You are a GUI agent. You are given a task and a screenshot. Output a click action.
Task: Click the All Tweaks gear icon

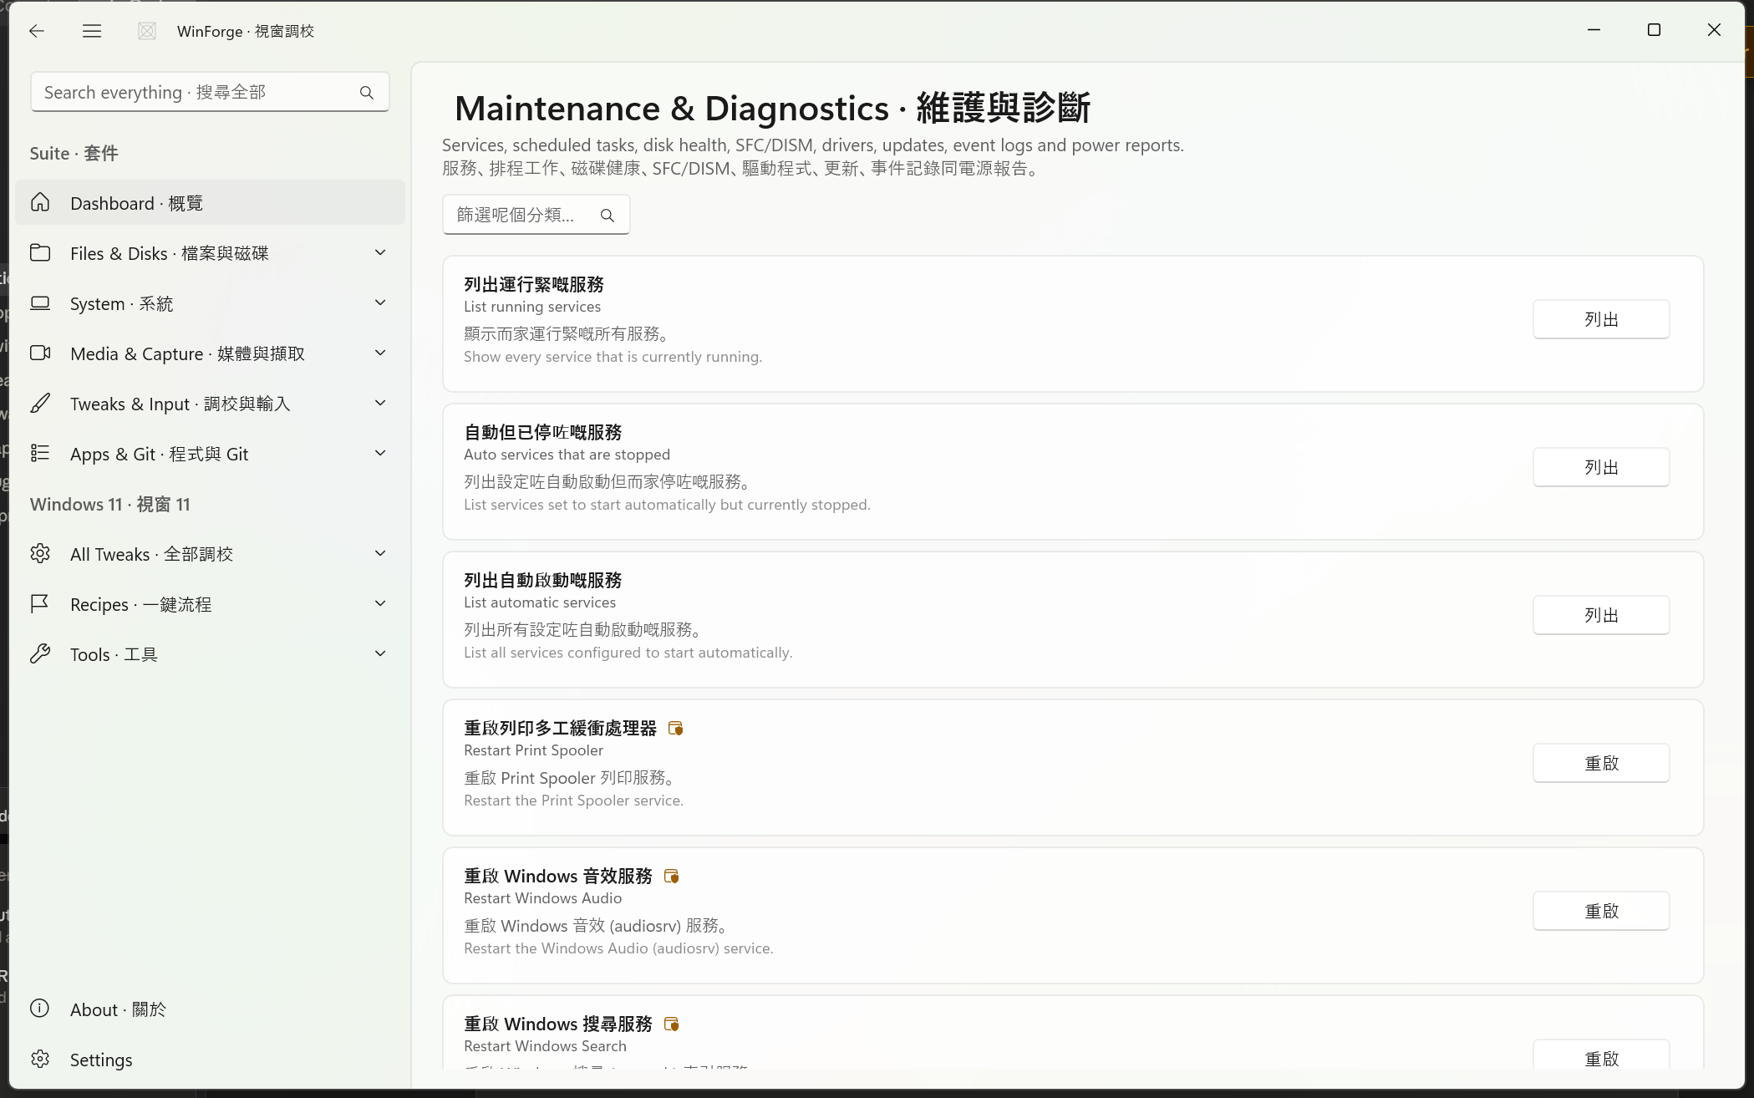coord(40,553)
